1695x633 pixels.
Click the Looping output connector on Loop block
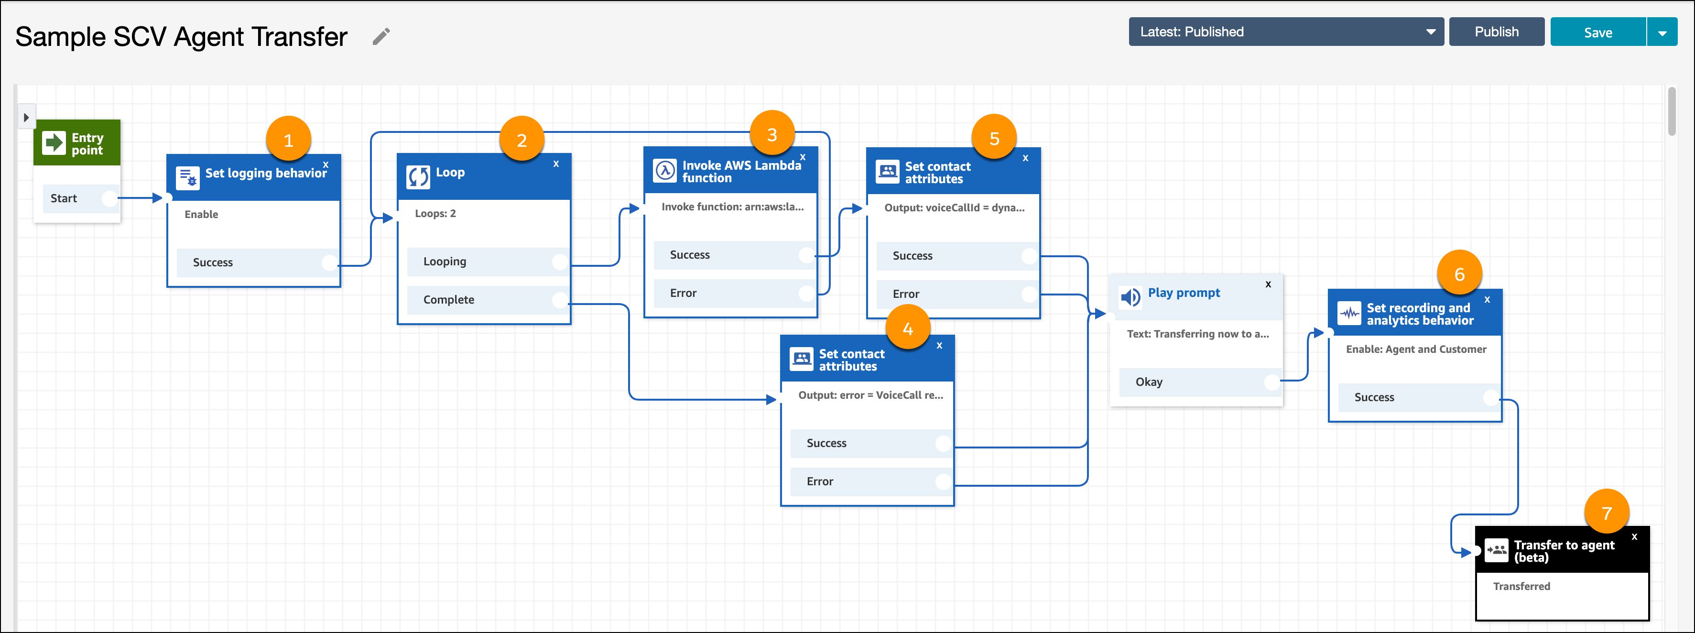tap(560, 262)
